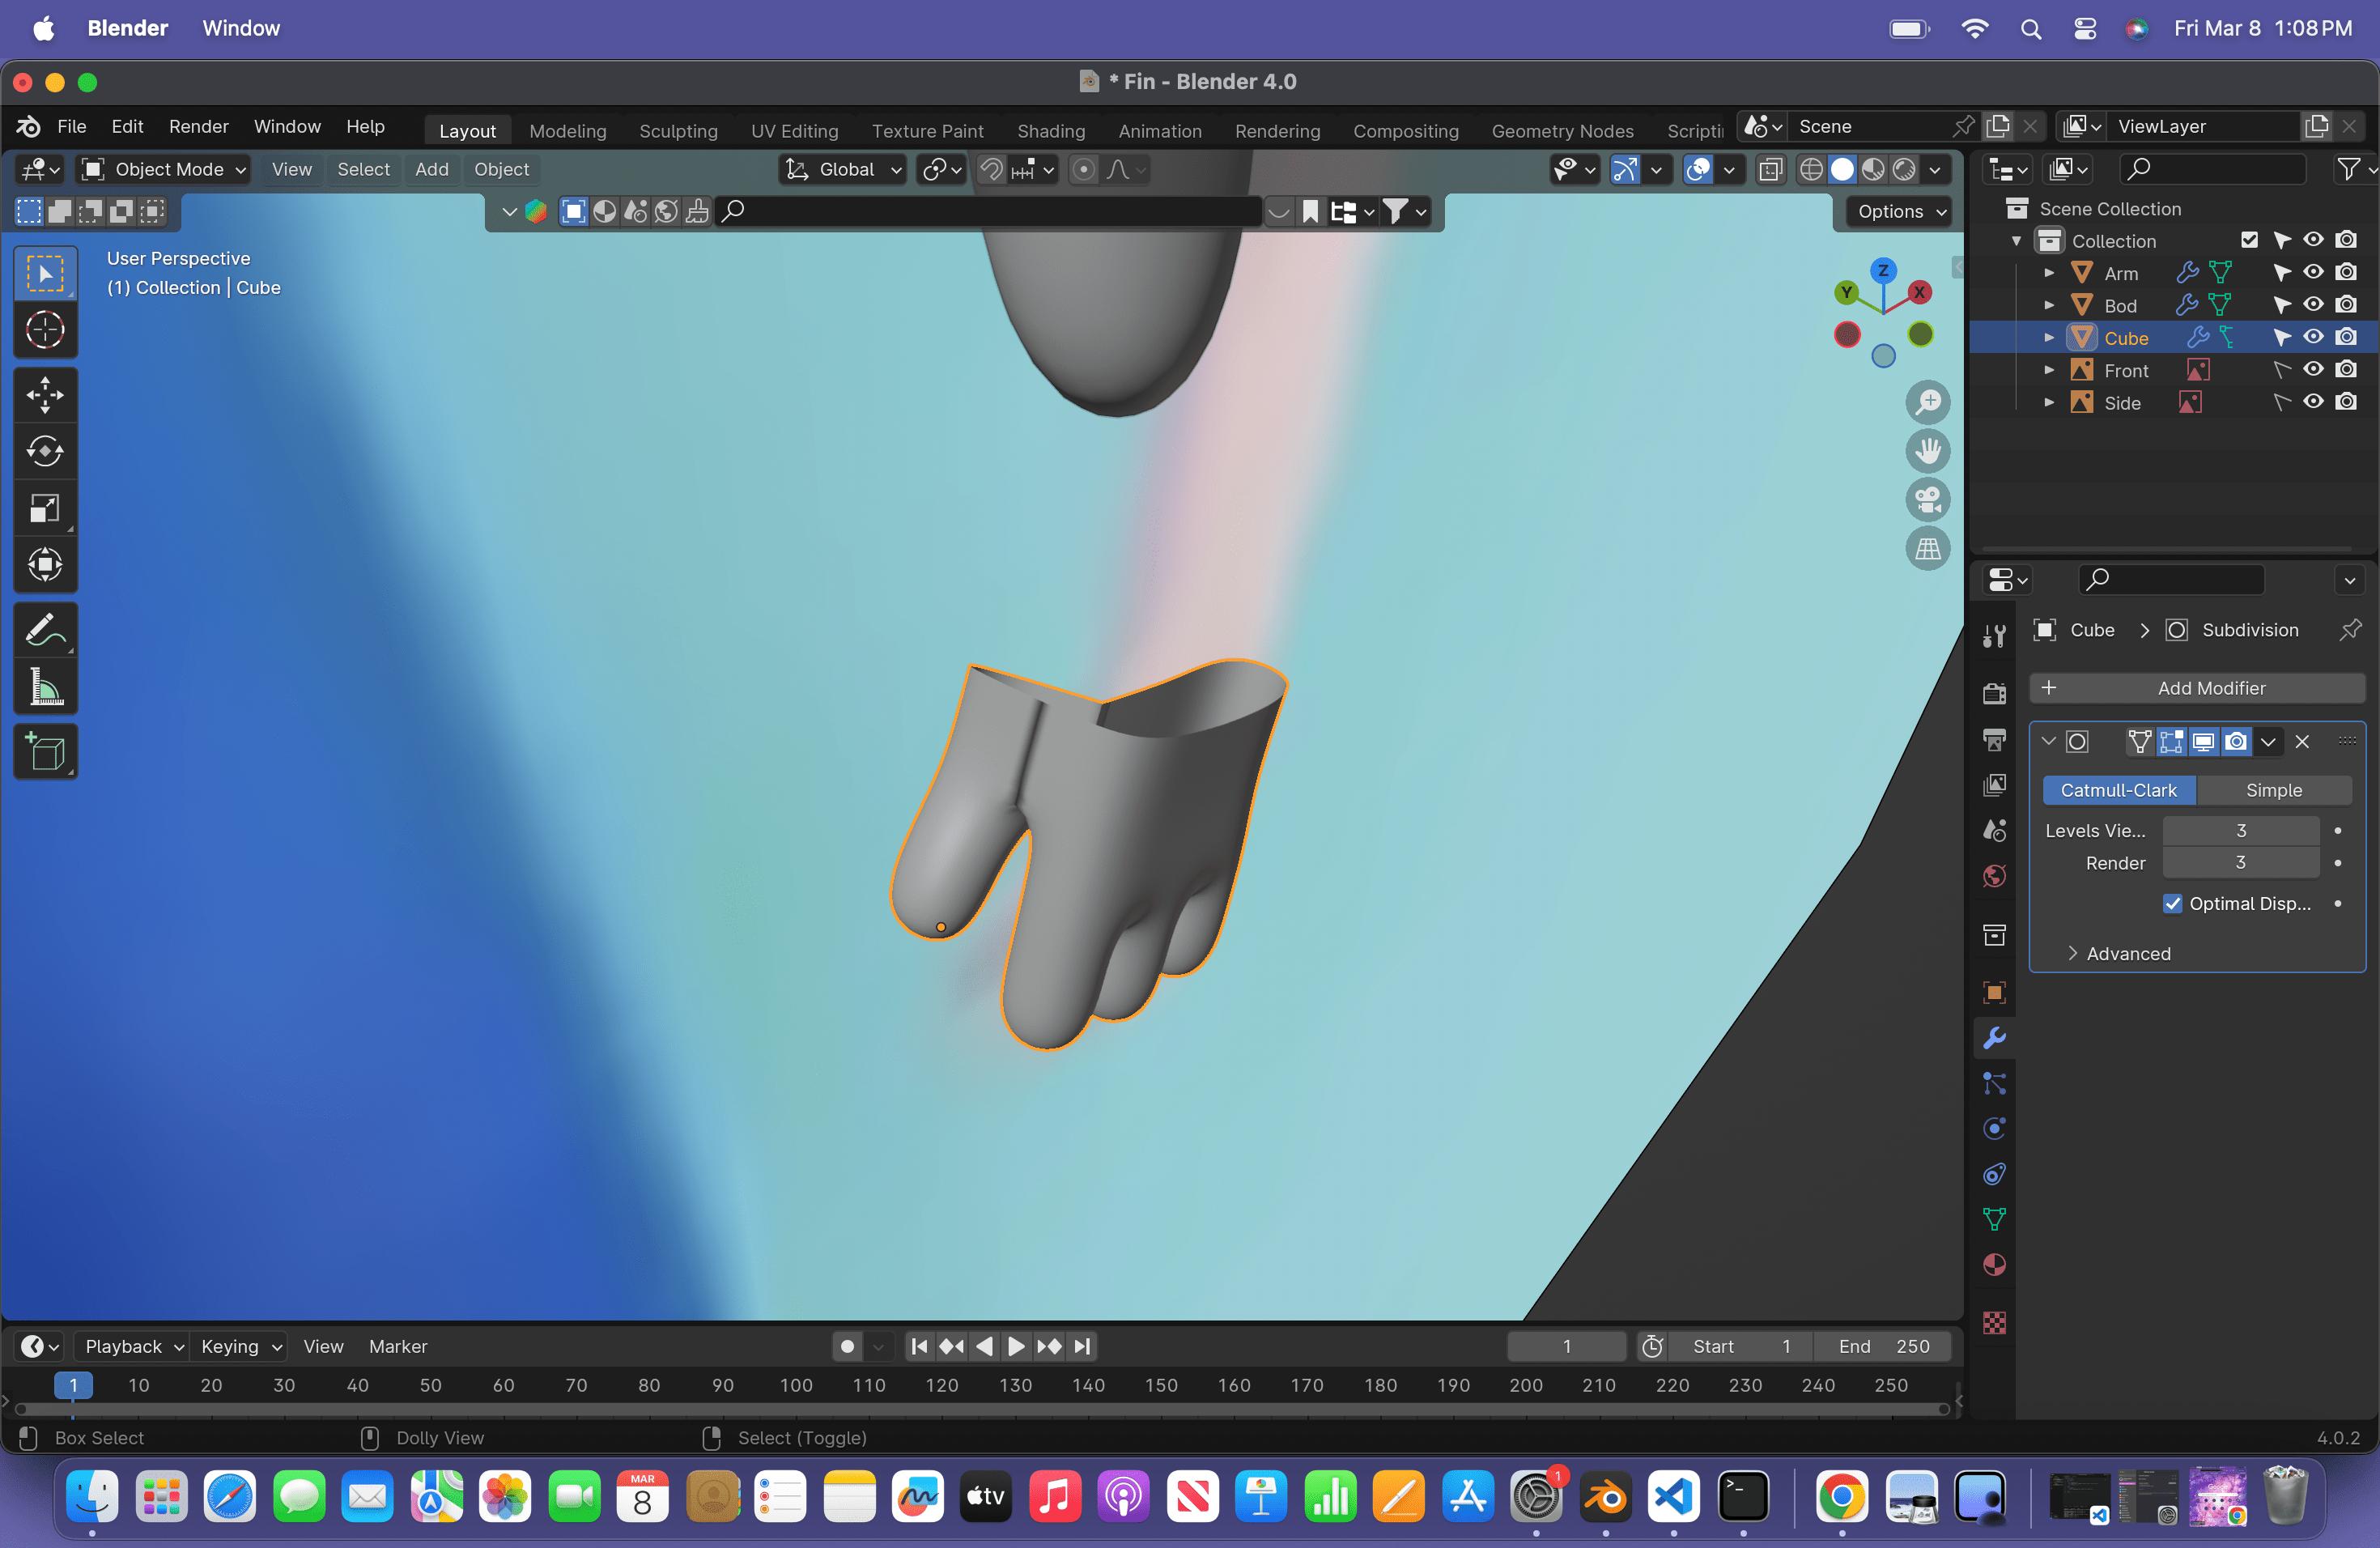Open the Physics properties tab

pos(1994,1129)
